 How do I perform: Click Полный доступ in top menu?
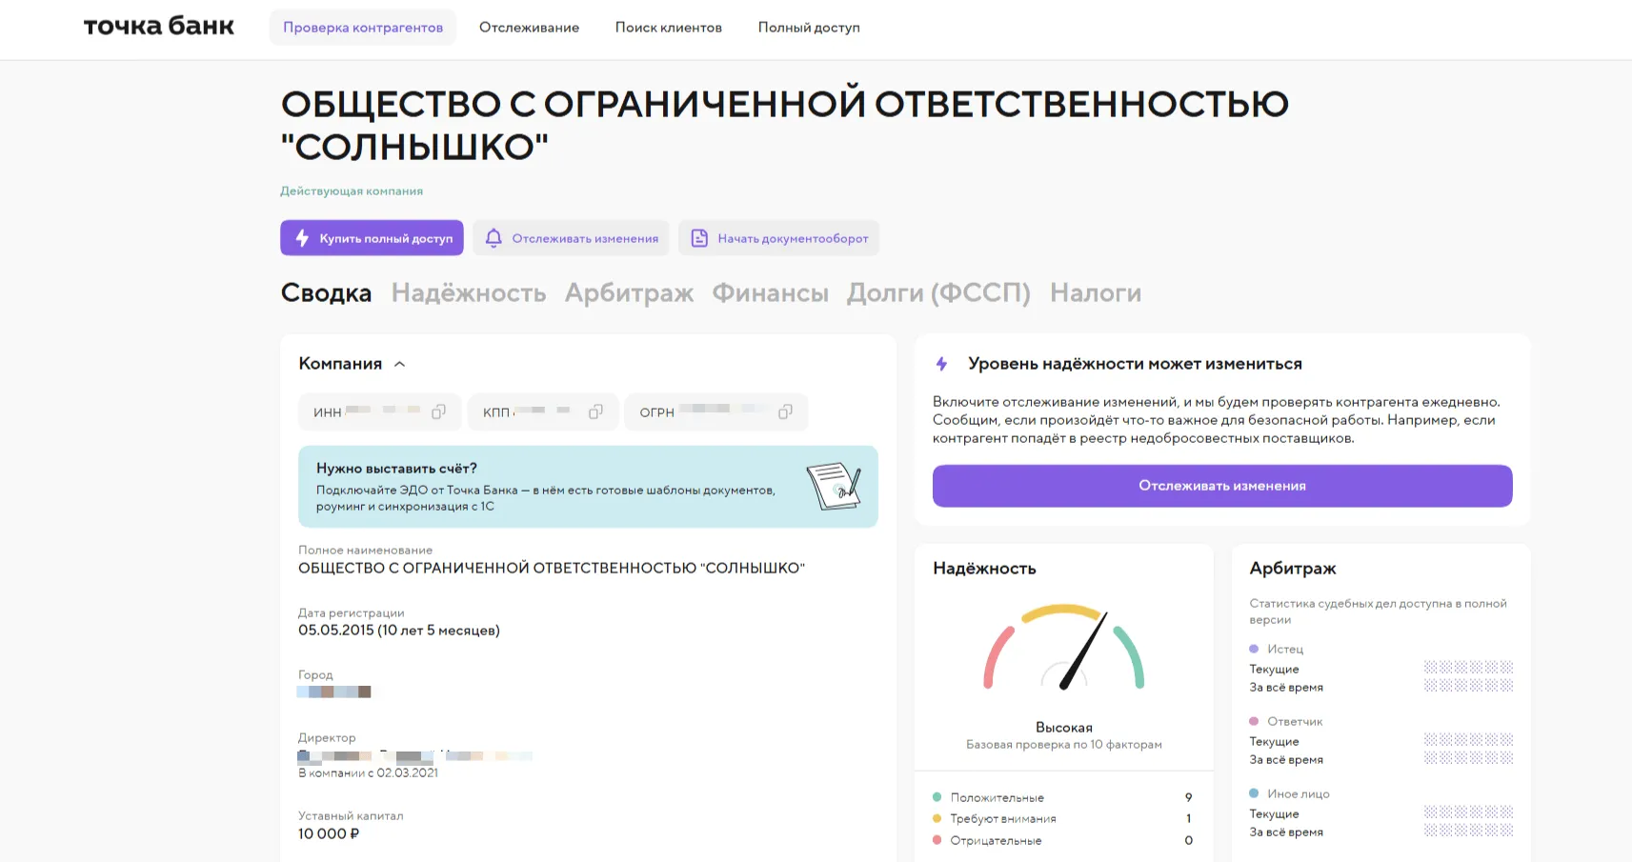point(809,28)
